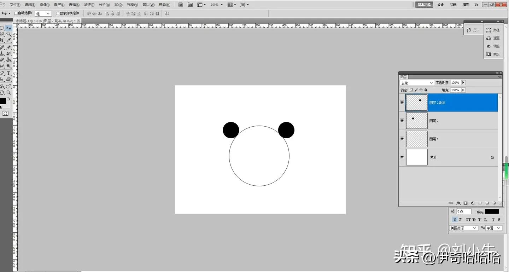Open the anti-aliasing dropdown showing 平滑

pos(493,228)
